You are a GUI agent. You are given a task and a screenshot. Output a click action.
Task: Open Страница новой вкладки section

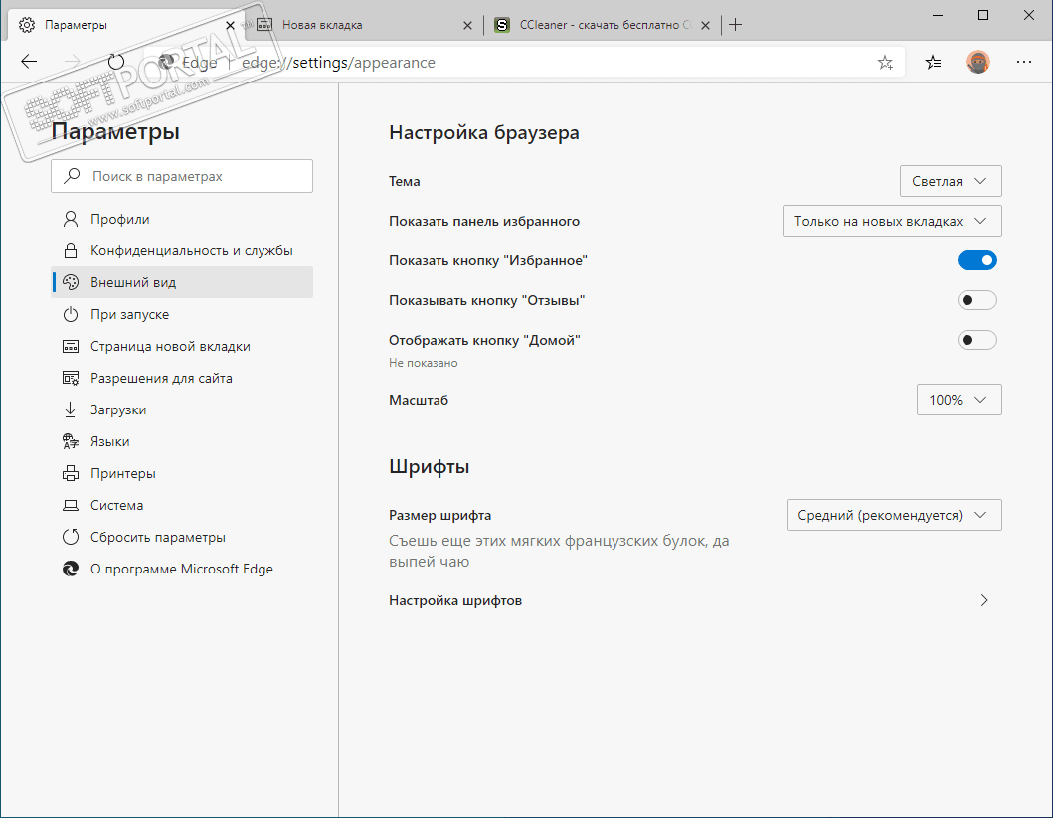(182, 346)
